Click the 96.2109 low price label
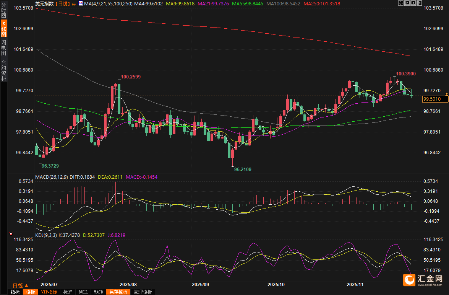449x295 pixels. point(243,169)
